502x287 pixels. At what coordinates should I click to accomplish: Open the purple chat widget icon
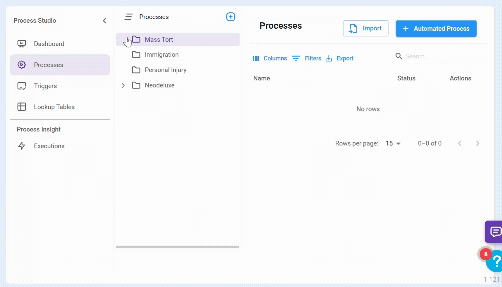tap(495, 231)
